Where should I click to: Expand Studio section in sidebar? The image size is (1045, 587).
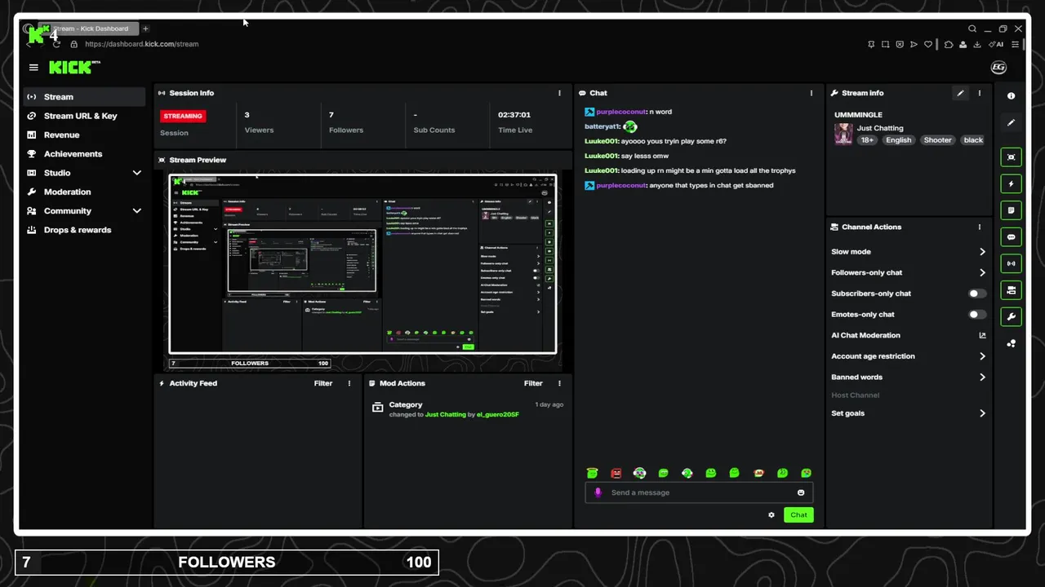pos(136,173)
